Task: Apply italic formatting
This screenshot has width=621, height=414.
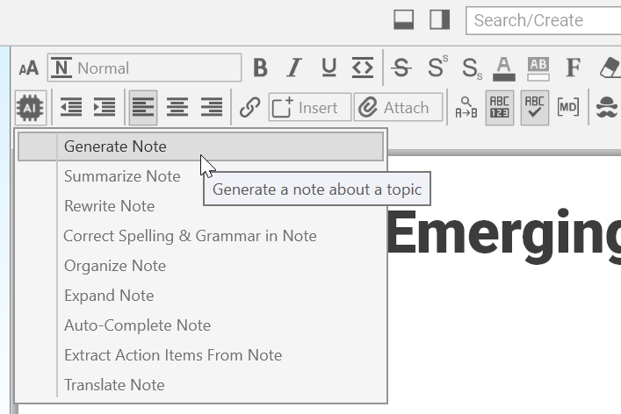Action: (x=294, y=68)
